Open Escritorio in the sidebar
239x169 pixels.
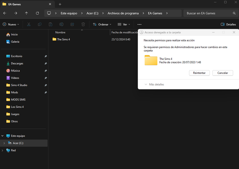tap(14, 56)
